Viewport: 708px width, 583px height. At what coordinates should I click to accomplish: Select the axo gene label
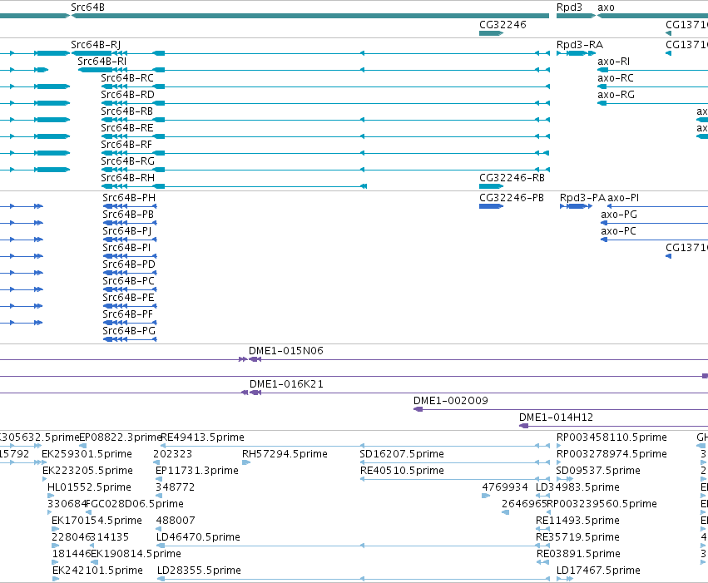(x=606, y=7)
